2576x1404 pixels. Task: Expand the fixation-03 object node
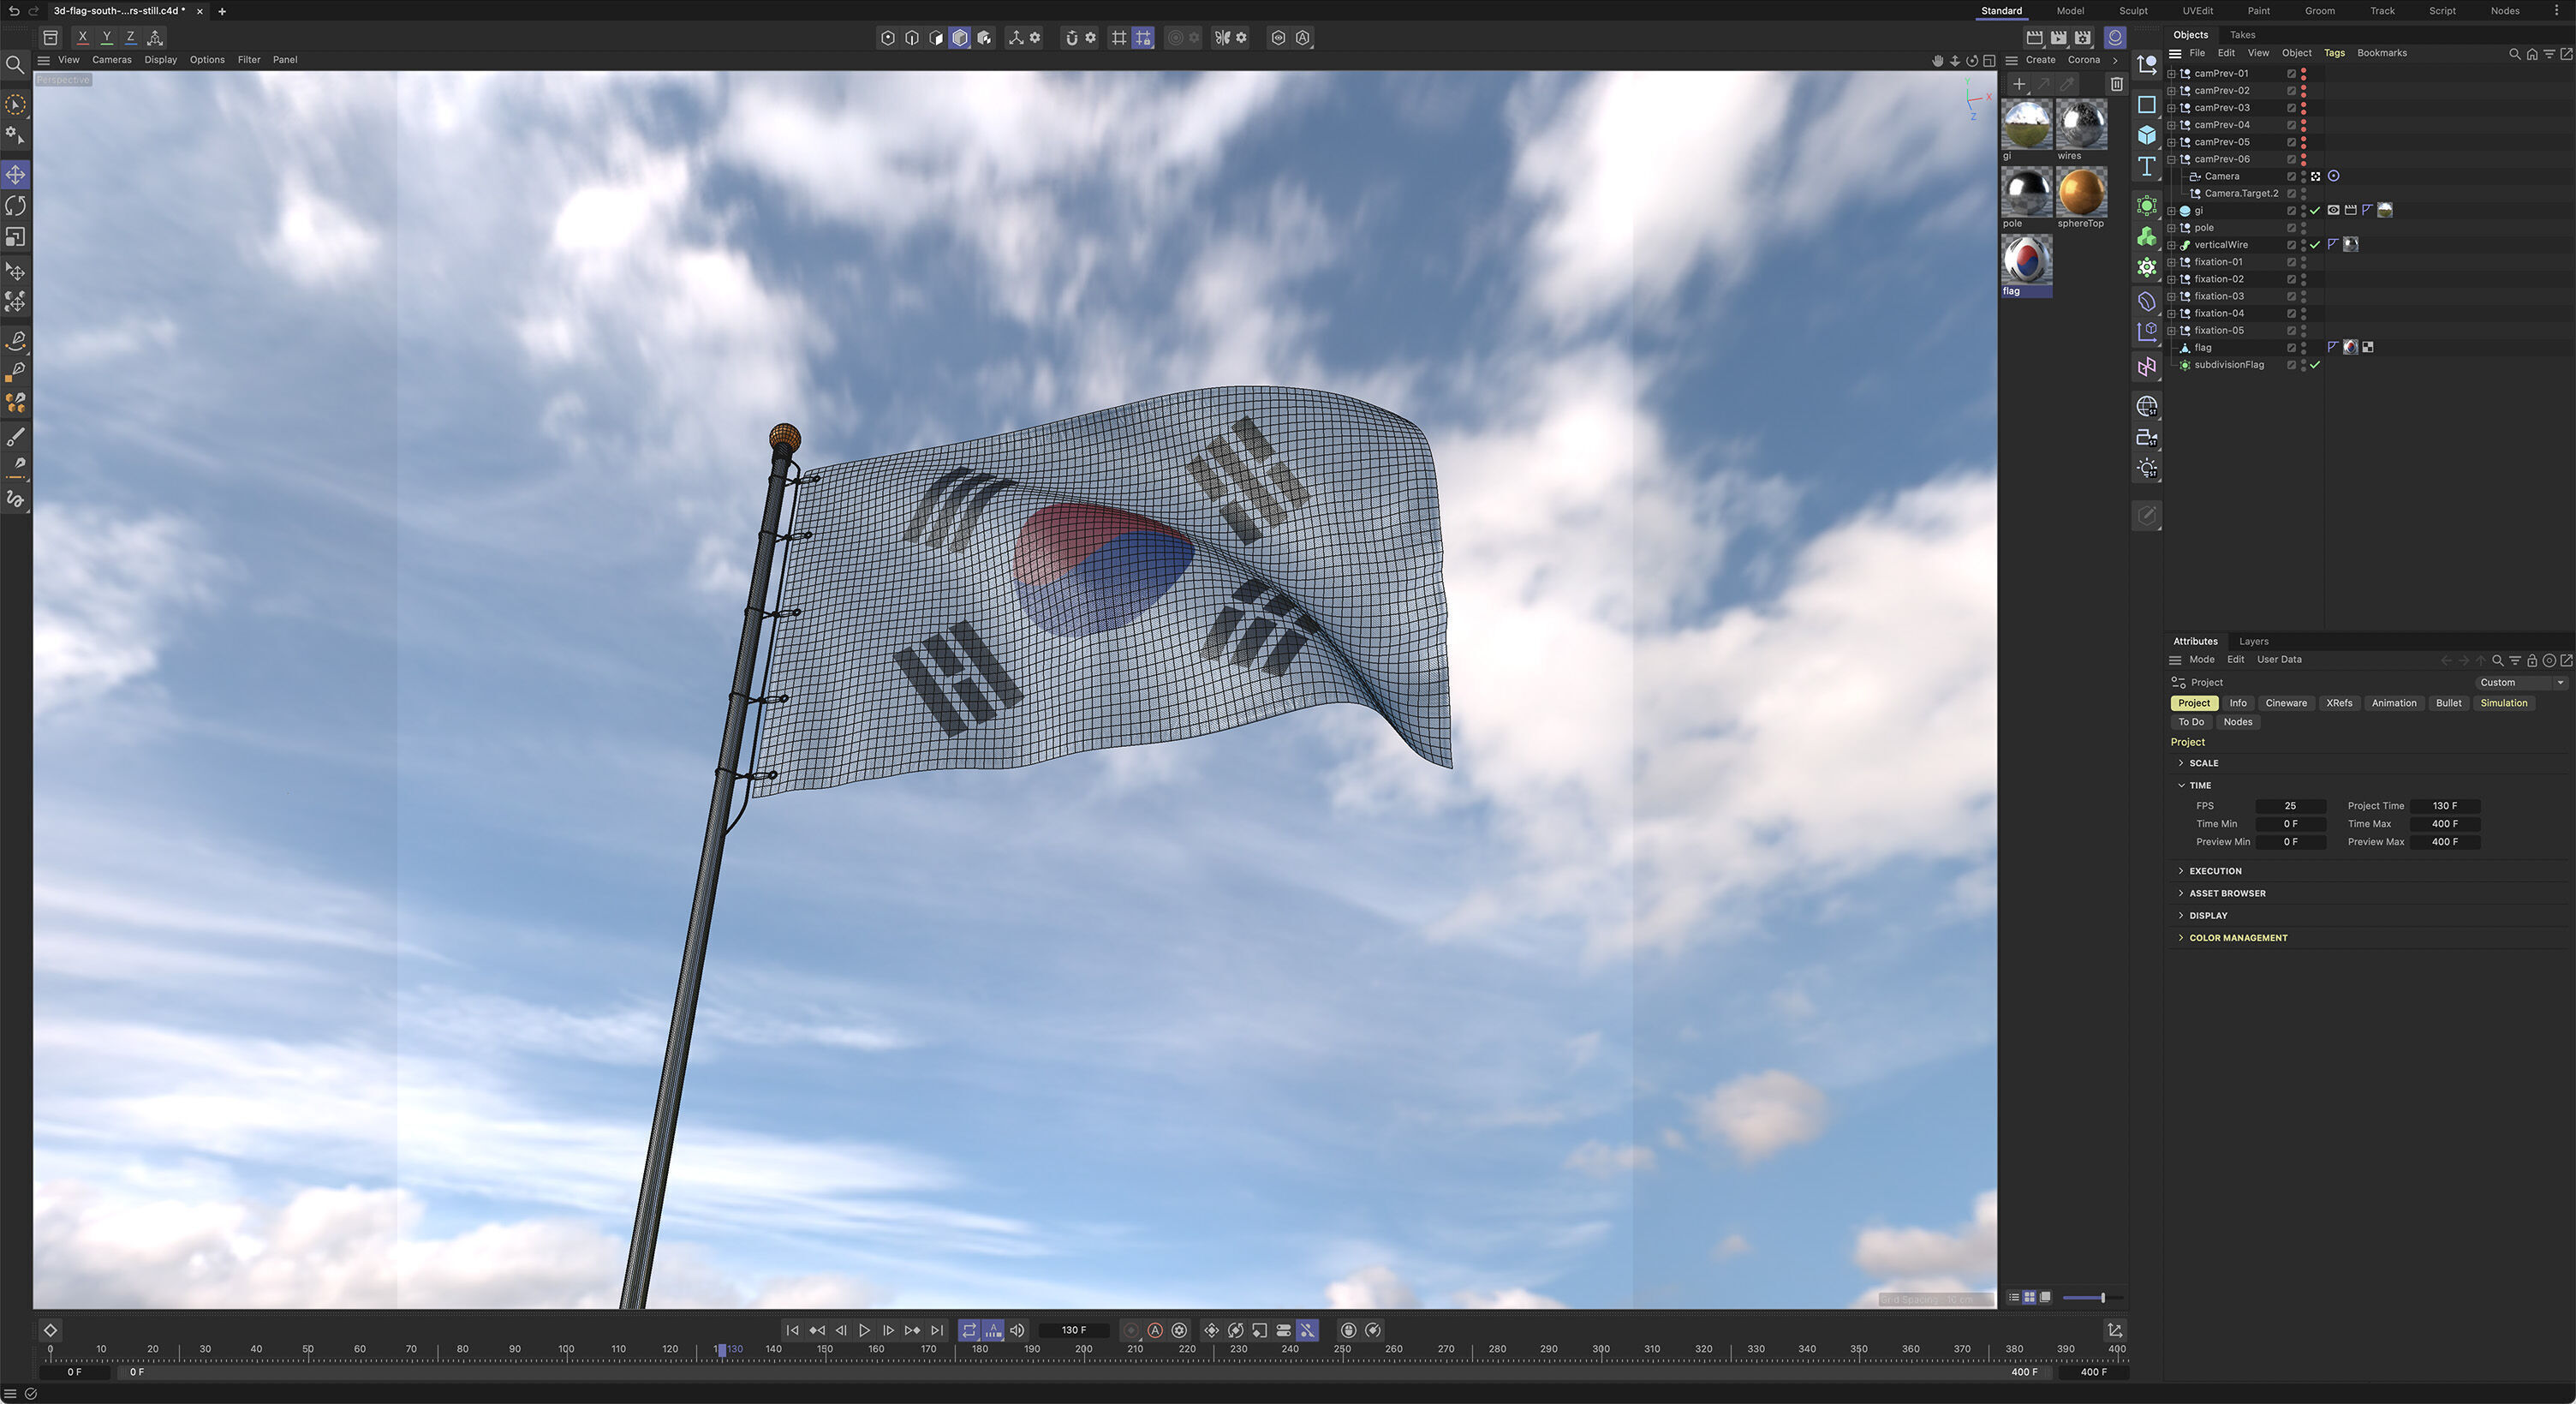[2171, 297]
